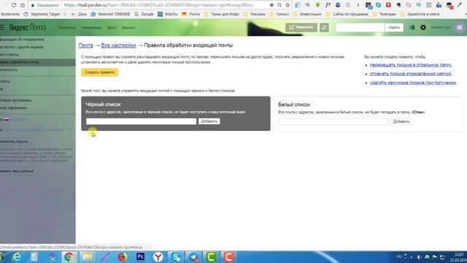Click the yellow Создать правило button

pyautogui.click(x=99, y=72)
